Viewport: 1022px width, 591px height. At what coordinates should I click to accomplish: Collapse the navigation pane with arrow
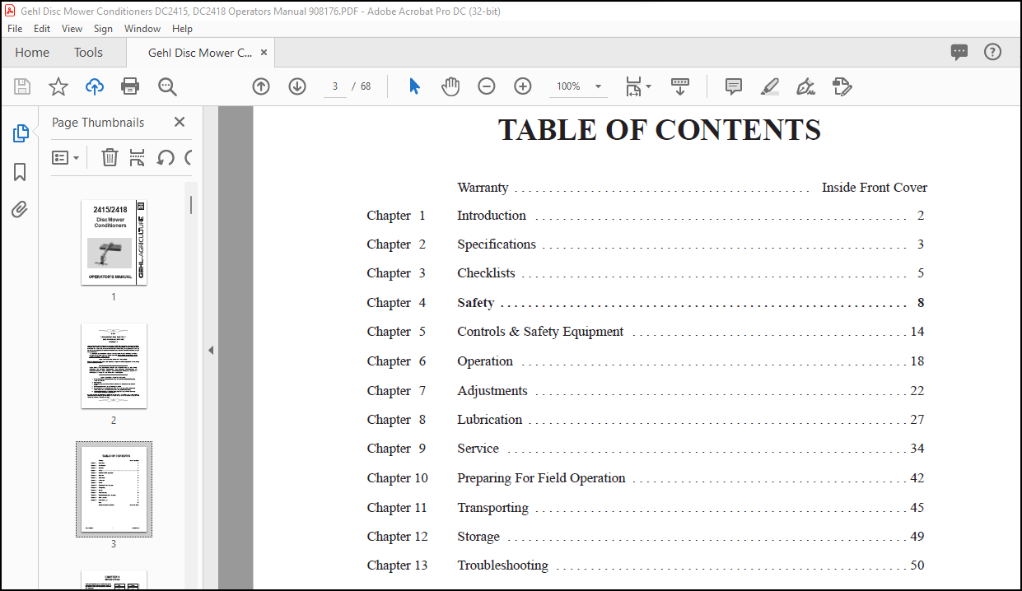point(211,350)
